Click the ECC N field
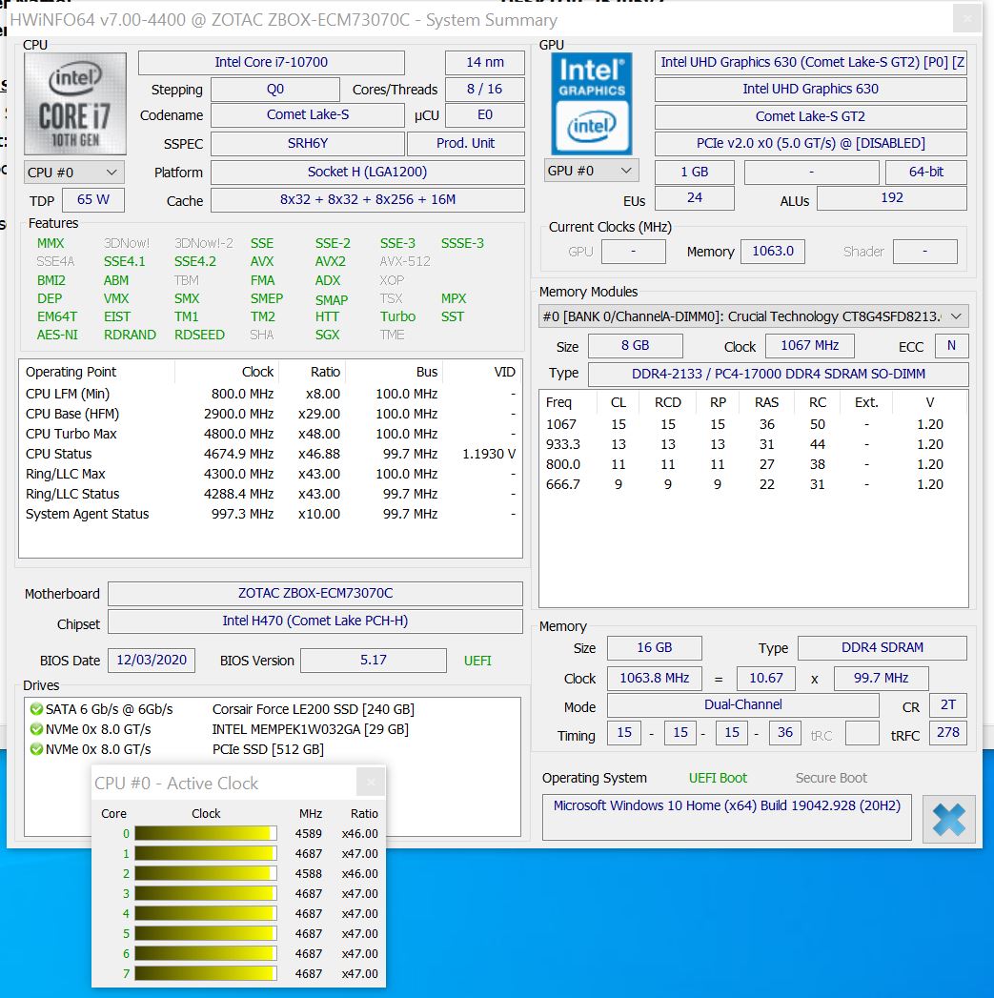 [x=951, y=346]
